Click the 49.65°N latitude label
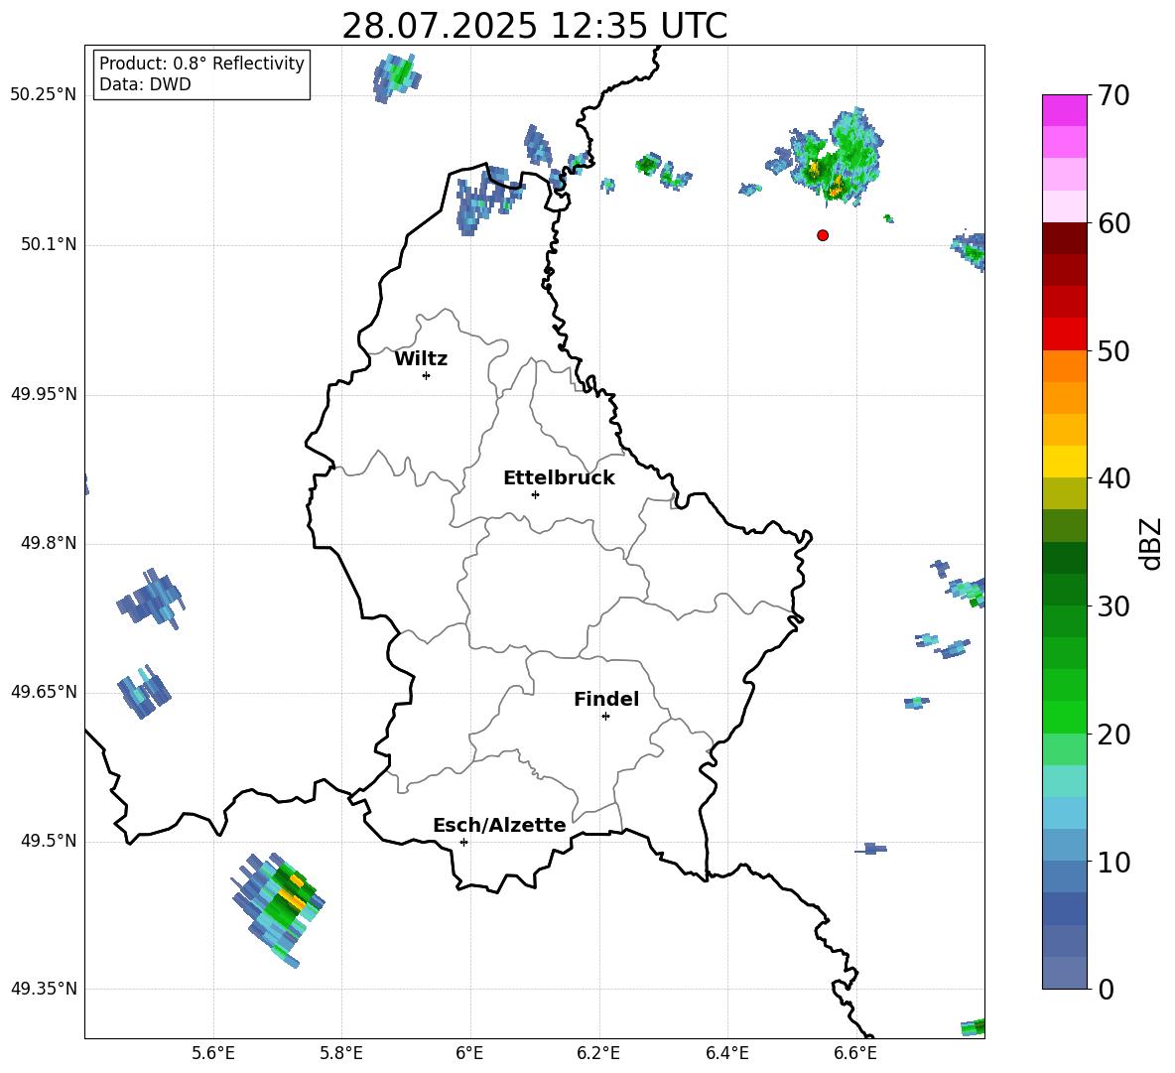 pyautogui.click(x=44, y=692)
